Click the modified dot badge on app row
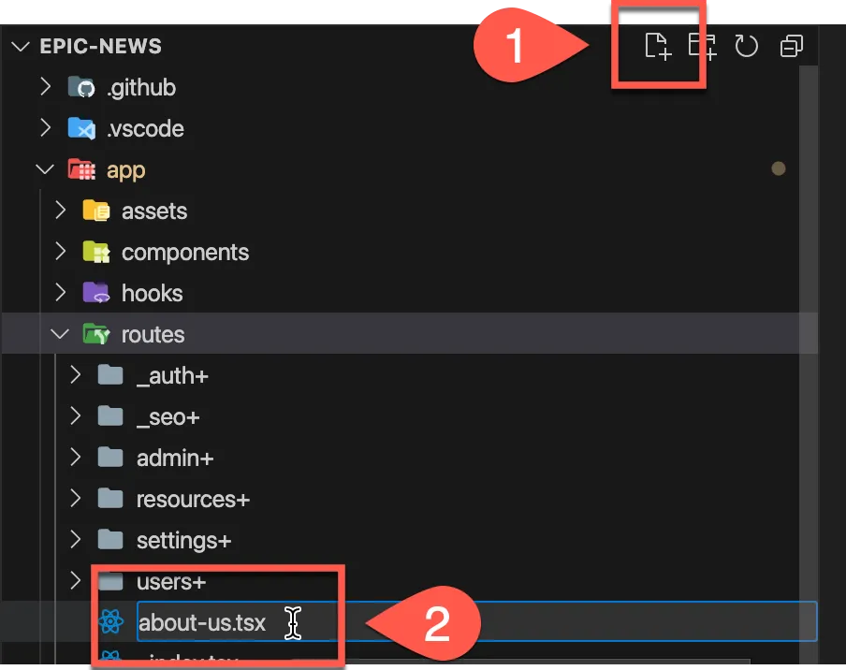The width and height of the screenshot is (846, 670). pyautogui.click(x=778, y=168)
